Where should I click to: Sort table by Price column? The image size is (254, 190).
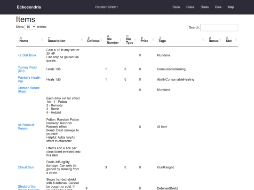[146, 40]
